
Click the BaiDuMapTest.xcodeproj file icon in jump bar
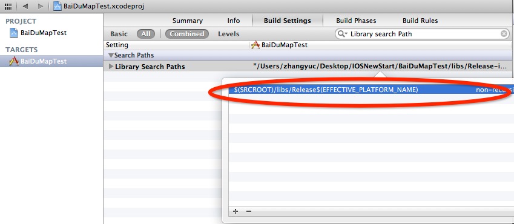tap(58, 6)
